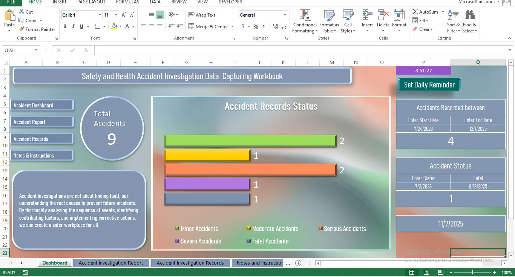Switch to the FORMULAS ribbon tab
This screenshot has width=515, height=277.
coord(127,2)
